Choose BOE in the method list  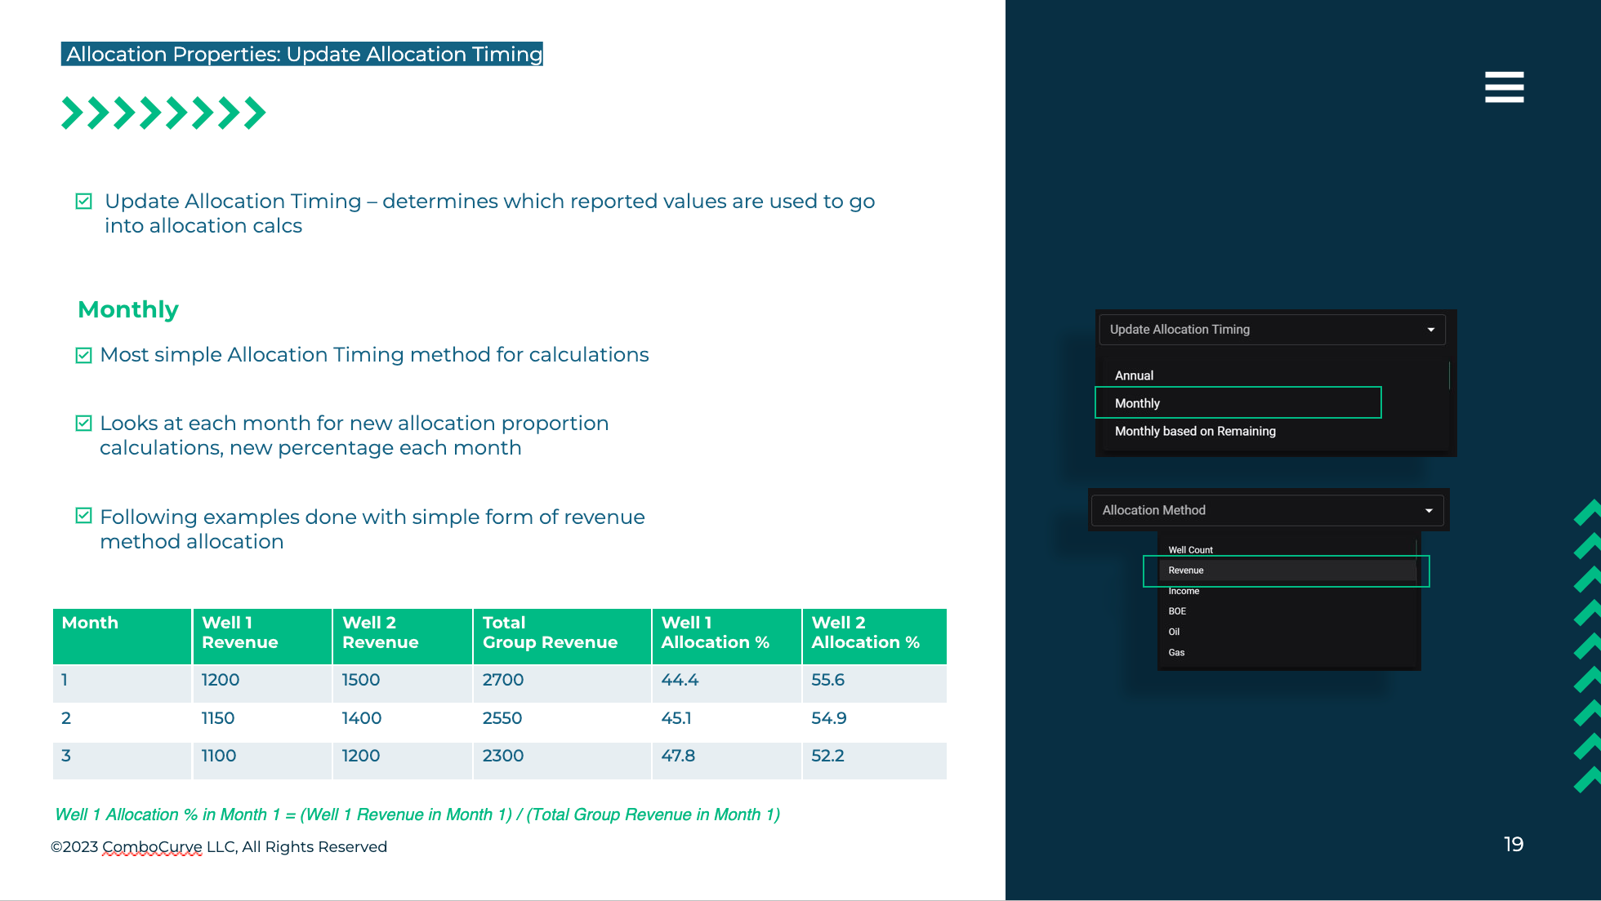(x=1177, y=611)
